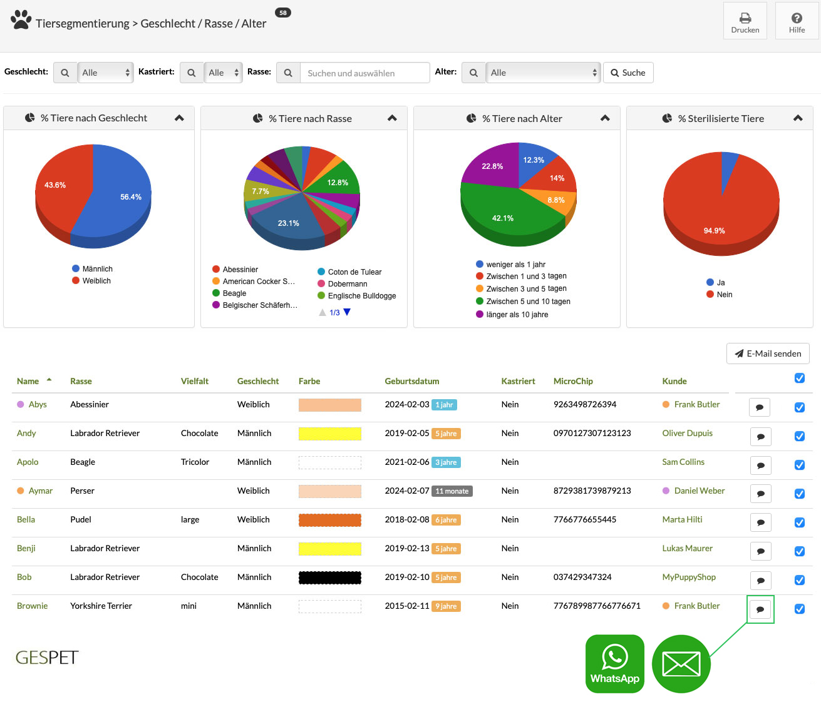Screen dimensions: 821x702
Task: Click the Drucken printer icon
Action: click(x=745, y=18)
